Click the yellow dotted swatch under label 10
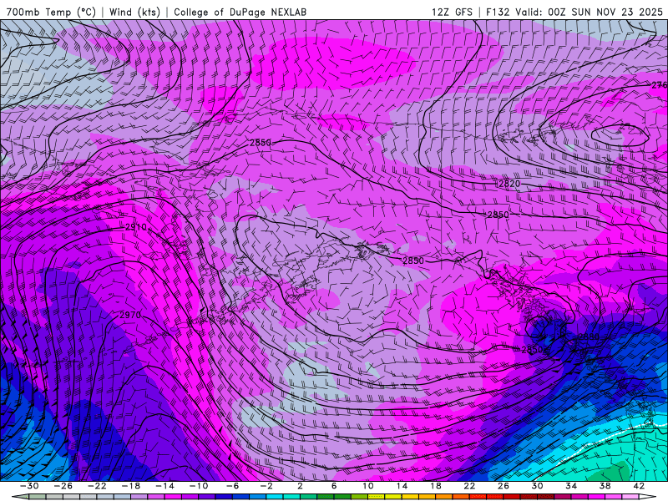Viewport: 668px width, 501px height. [376, 497]
